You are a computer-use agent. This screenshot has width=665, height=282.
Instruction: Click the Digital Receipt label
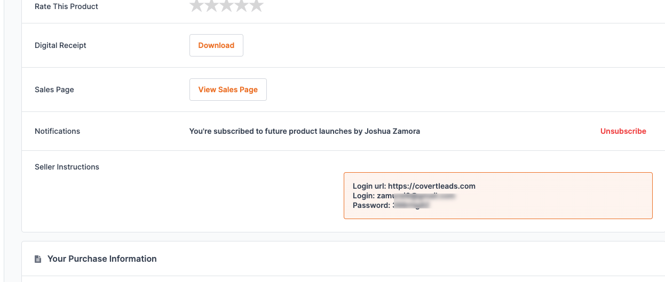pyautogui.click(x=60, y=45)
